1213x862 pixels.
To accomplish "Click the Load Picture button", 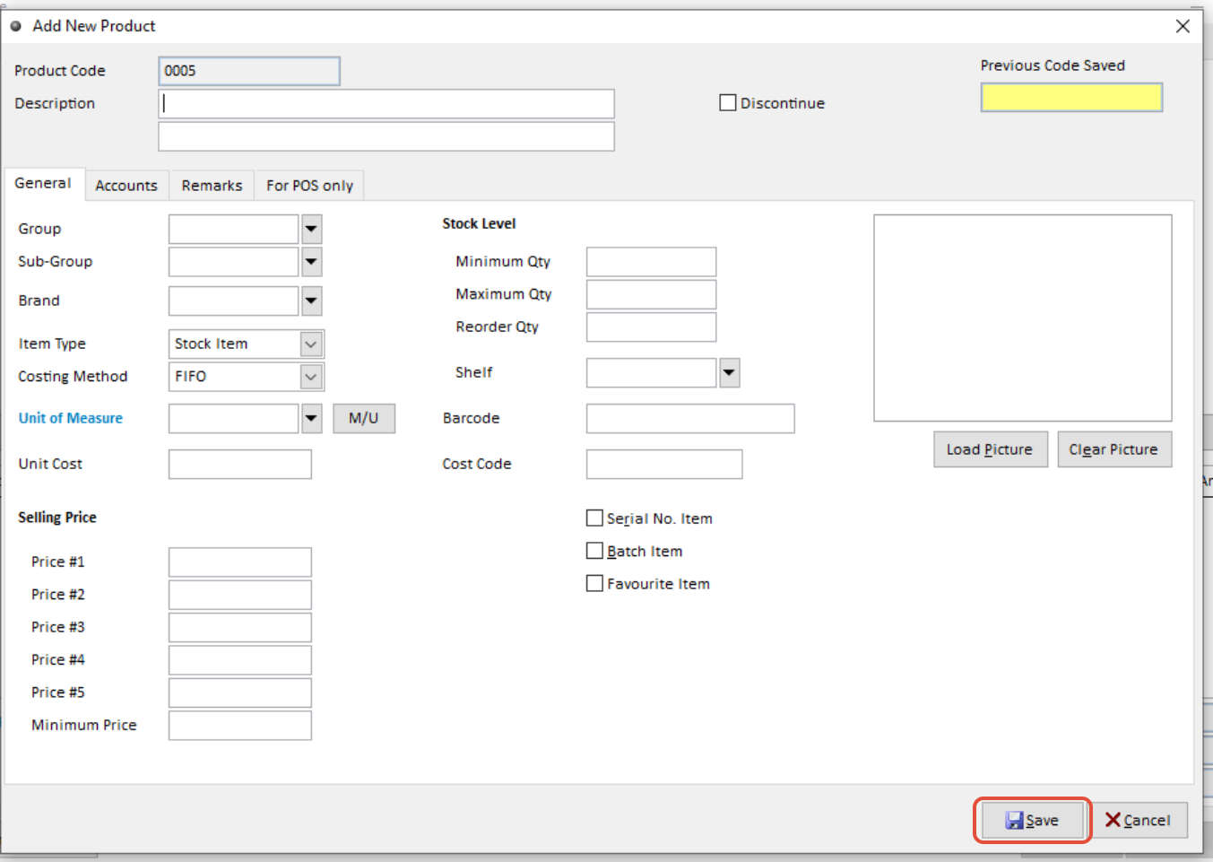I will (x=991, y=449).
